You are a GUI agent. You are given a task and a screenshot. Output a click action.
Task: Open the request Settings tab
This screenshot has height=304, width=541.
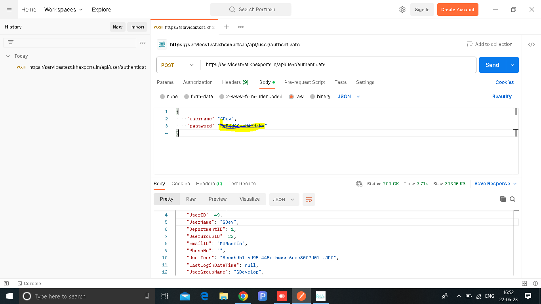point(365,82)
